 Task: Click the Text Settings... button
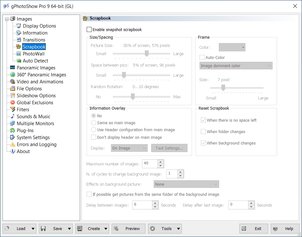pyautogui.click(x=169, y=148)
